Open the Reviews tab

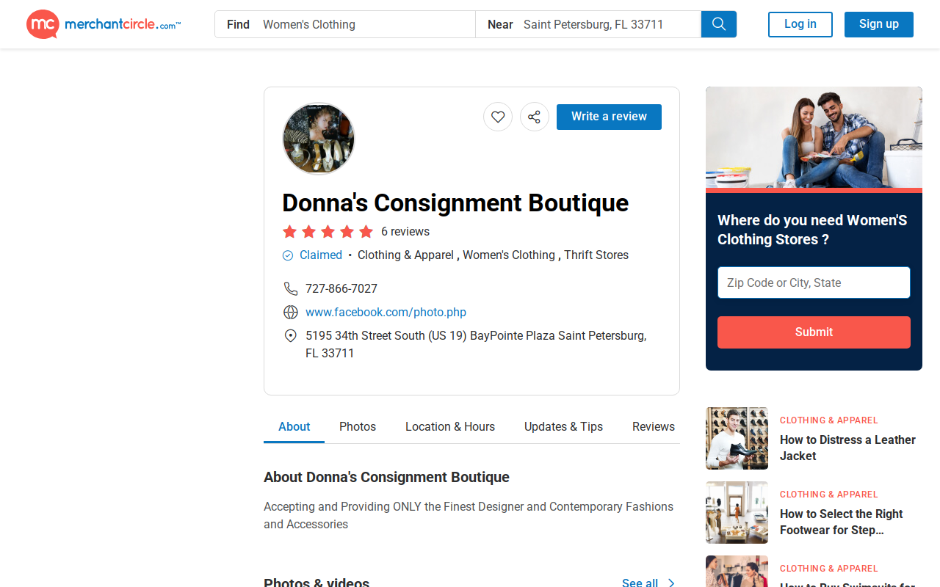click(654, 426)
